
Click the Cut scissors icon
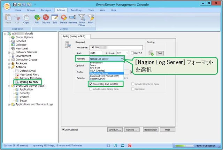coord(17,17)
